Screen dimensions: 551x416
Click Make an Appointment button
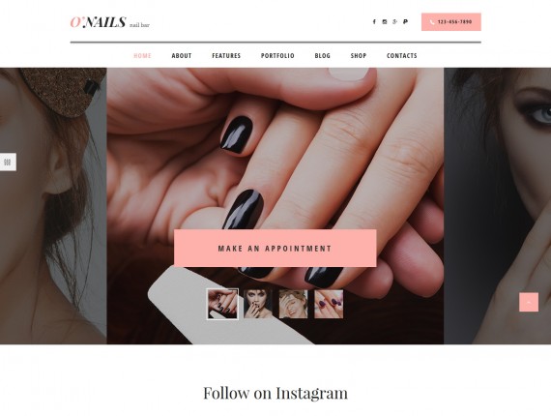click(x=275, y=249)
